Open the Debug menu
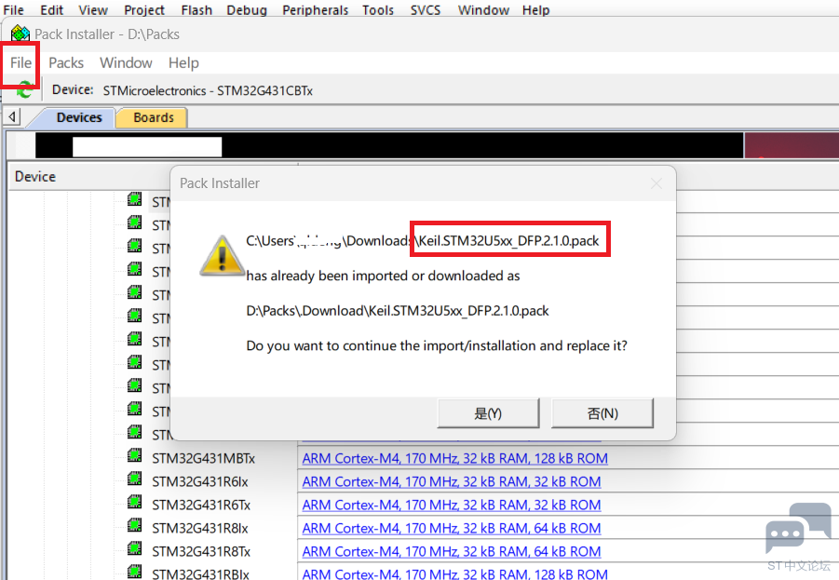 coord(247,9)
